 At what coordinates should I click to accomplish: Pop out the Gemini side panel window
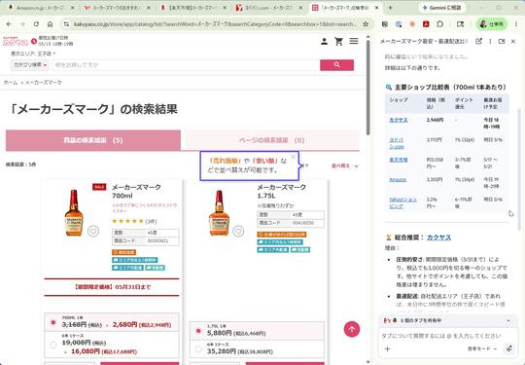pos(502,41)
